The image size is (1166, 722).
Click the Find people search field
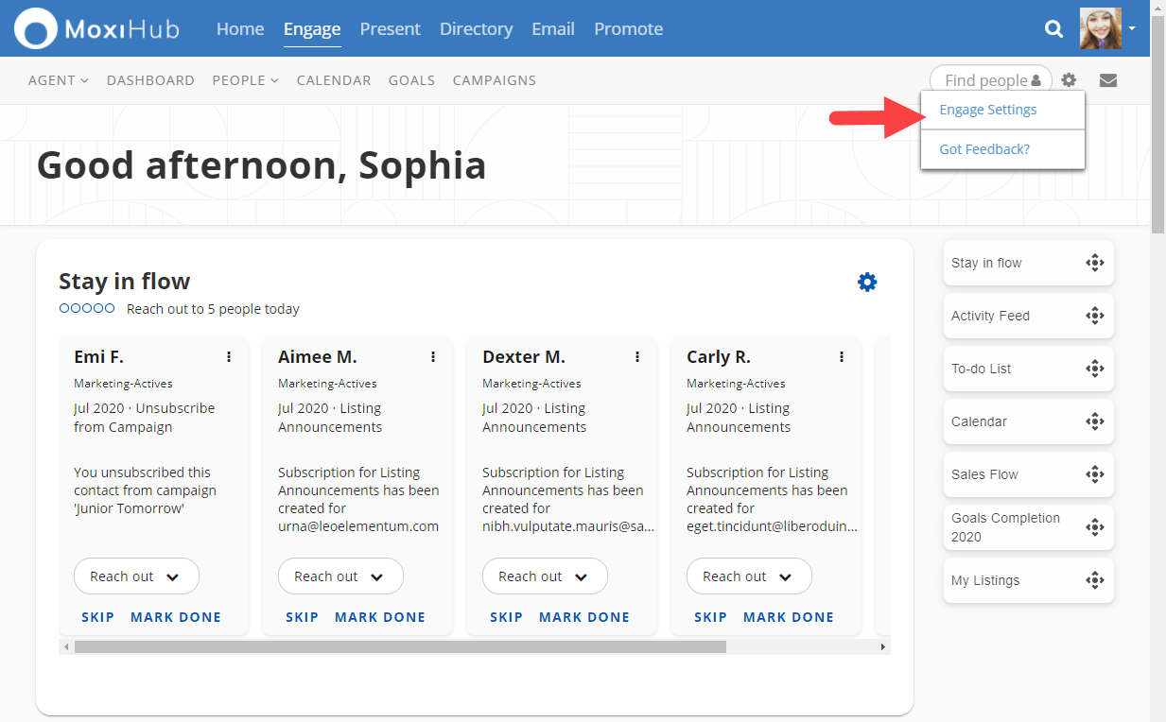[985, 80]
